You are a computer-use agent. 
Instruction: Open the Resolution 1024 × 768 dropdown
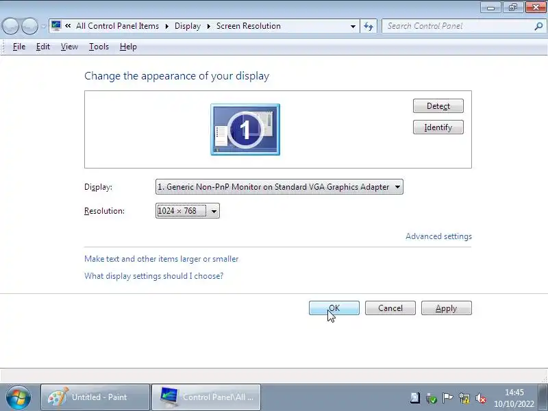188,211
